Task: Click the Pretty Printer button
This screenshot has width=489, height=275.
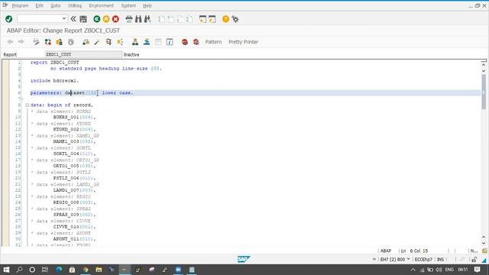Action: 243,42
